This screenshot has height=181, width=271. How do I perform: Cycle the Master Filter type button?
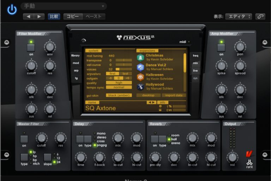pos(24,157)
